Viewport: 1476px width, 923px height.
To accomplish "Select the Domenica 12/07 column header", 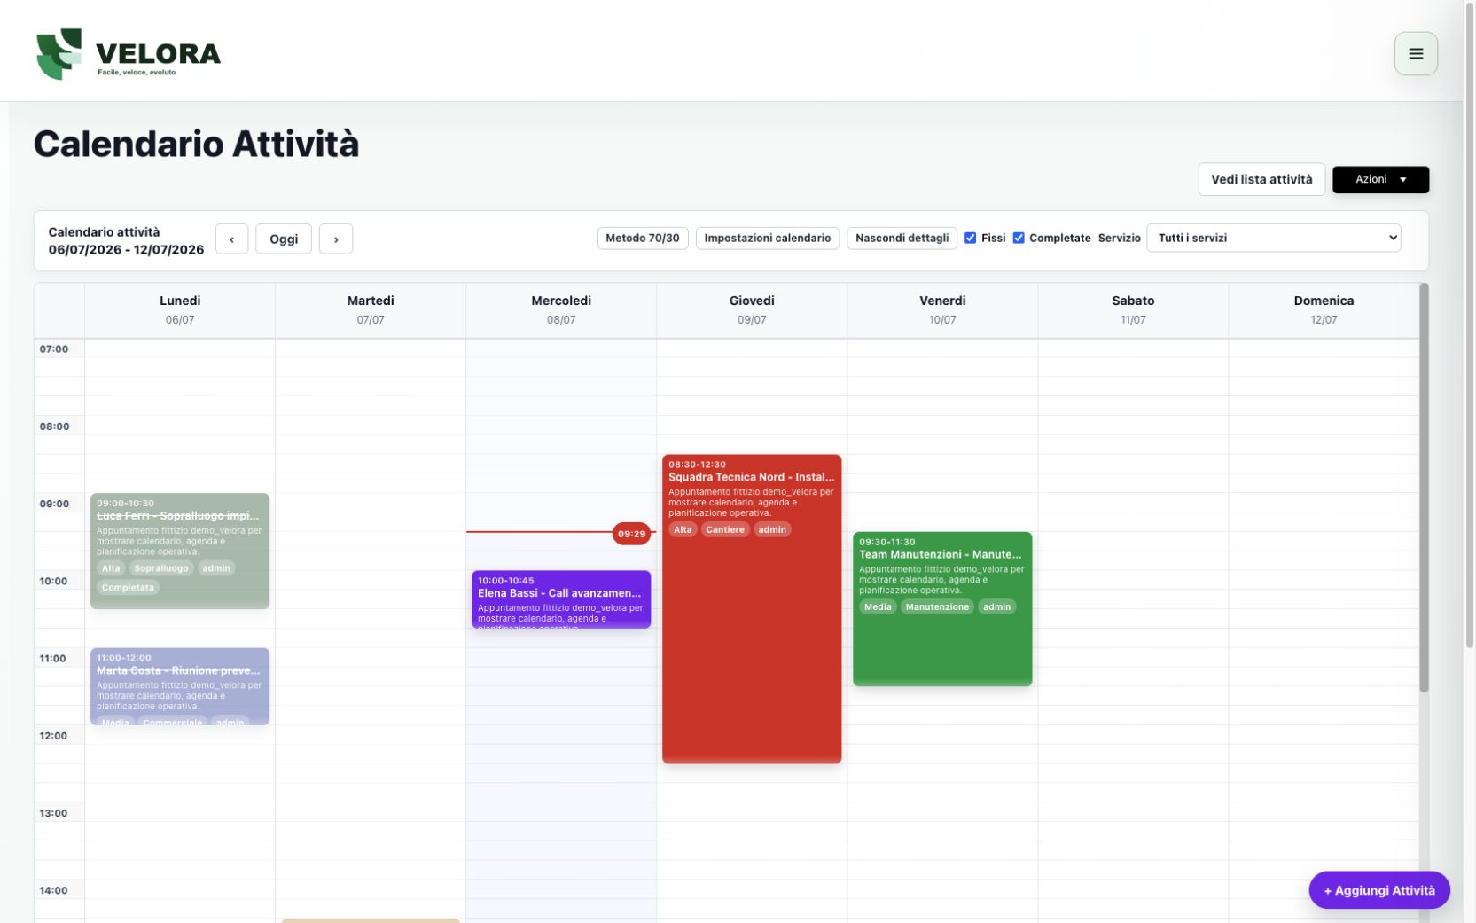I will [x=1324, y=309].
